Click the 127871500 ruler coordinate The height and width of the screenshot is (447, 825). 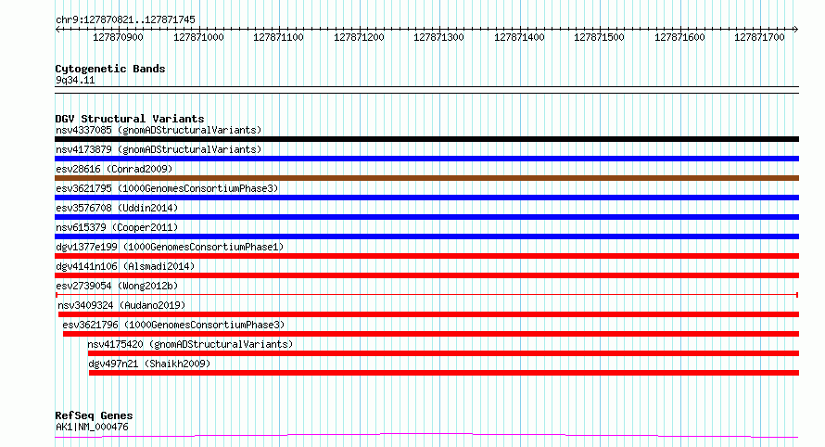click(x=599, y=37)
